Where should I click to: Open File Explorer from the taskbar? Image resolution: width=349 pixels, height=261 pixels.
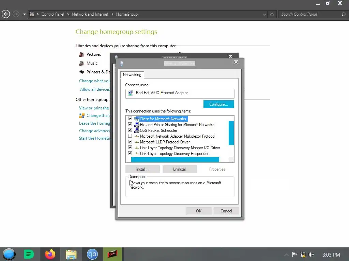(71, 254)
